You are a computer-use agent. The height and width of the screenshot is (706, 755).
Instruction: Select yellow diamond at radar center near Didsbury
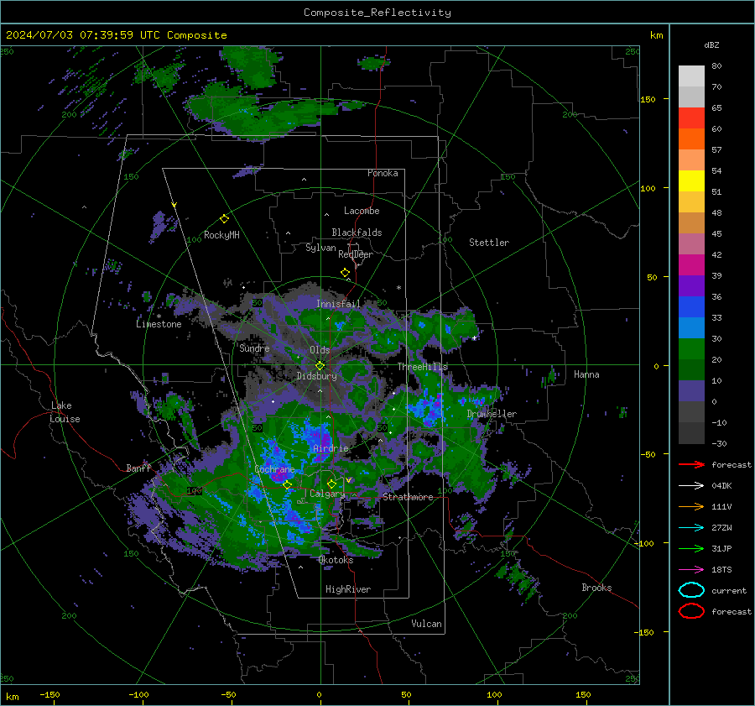point(320,366)
